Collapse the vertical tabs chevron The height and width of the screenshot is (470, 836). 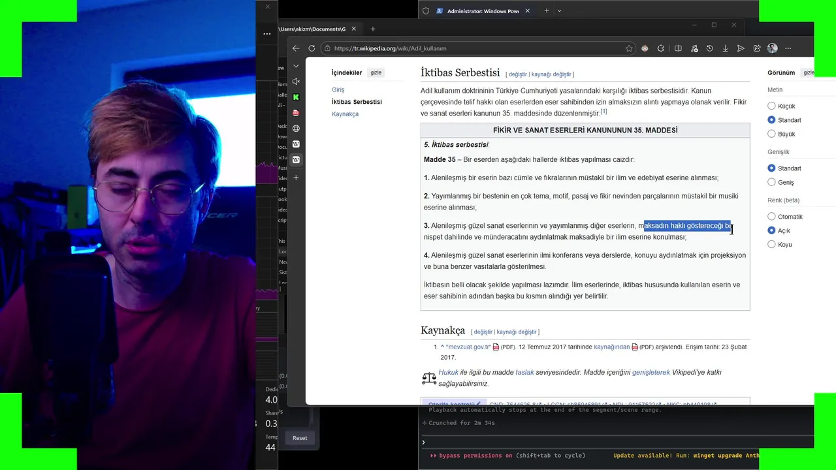click(x=296, y=66)
